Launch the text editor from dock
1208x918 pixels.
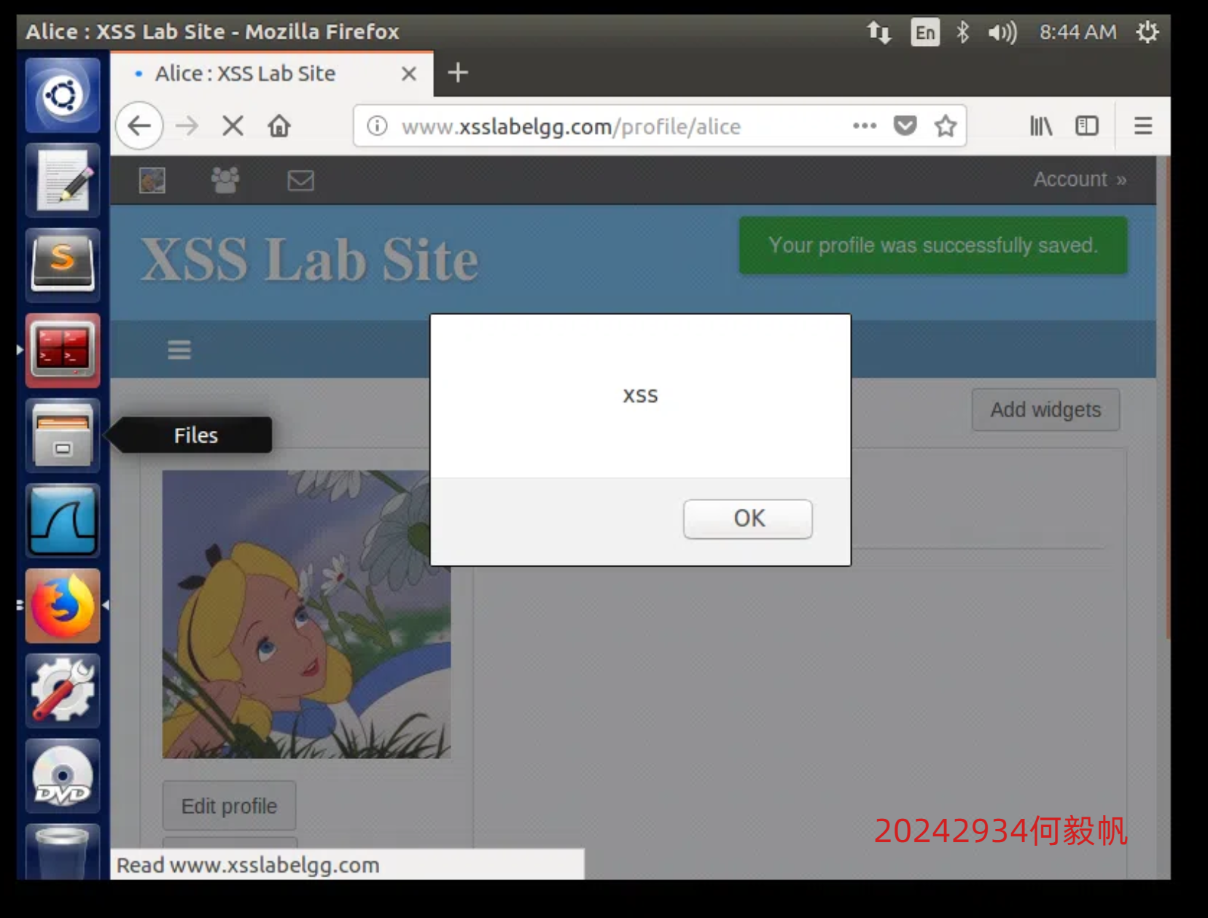63,180
